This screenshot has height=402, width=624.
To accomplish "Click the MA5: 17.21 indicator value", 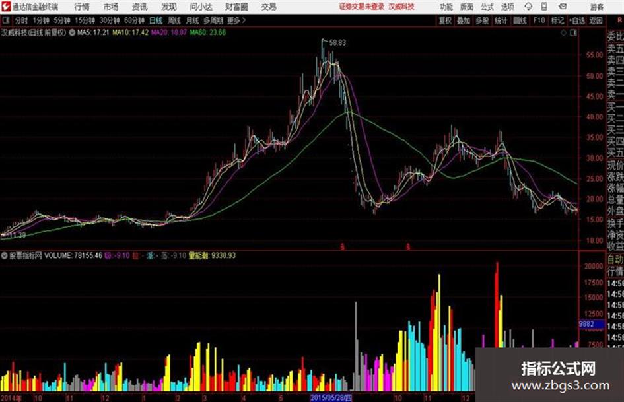I will pyautogui.click(x=93, y=32).
